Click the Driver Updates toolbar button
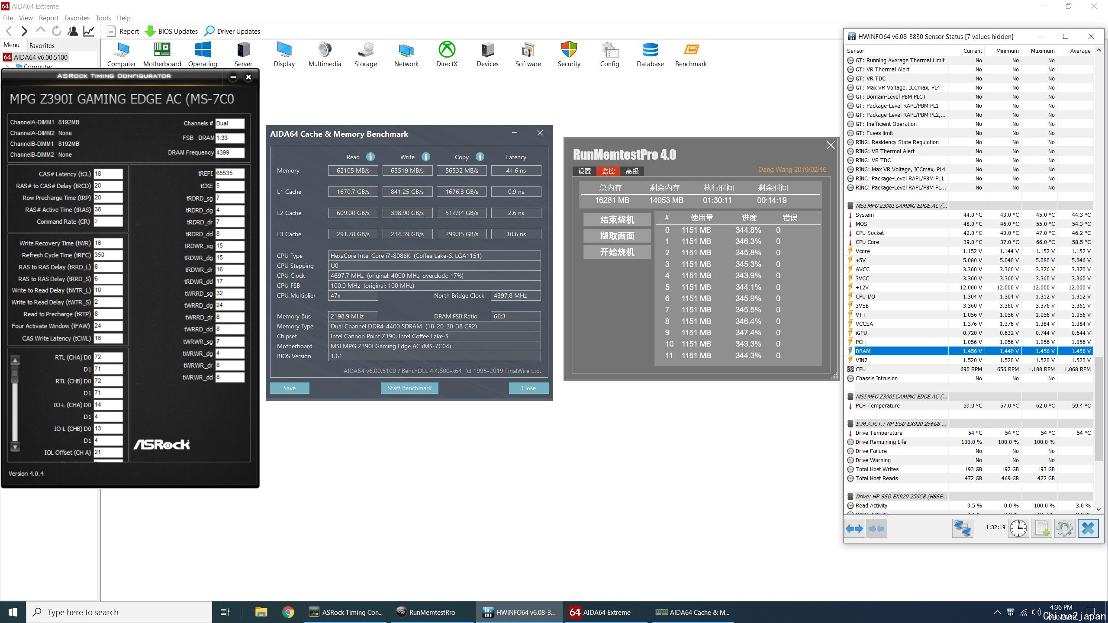 point(232,31)
